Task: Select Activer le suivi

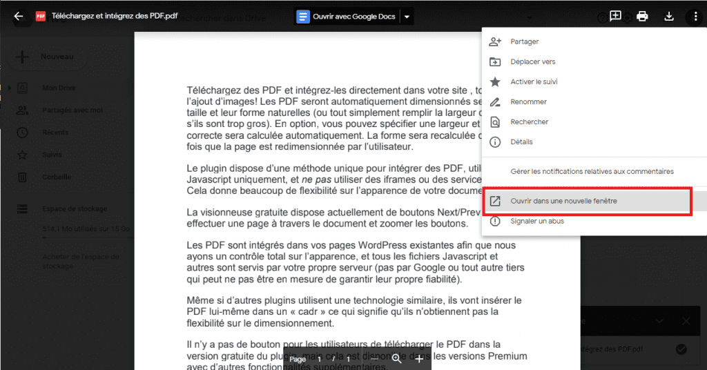Action: point(594,81)
